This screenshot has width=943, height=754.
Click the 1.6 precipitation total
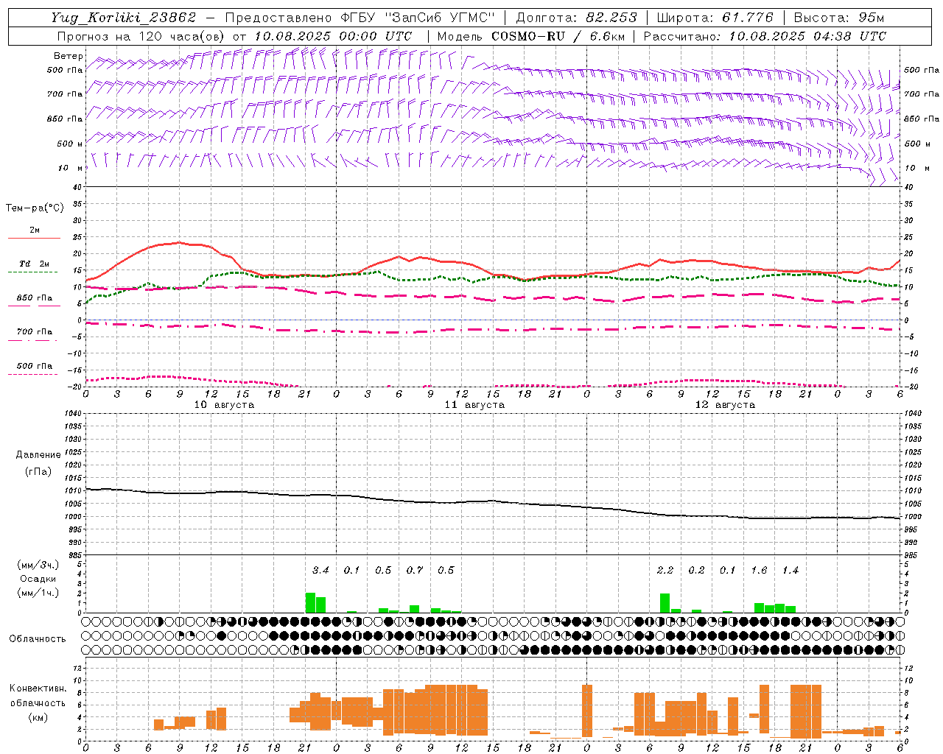[x=759, y=570]
